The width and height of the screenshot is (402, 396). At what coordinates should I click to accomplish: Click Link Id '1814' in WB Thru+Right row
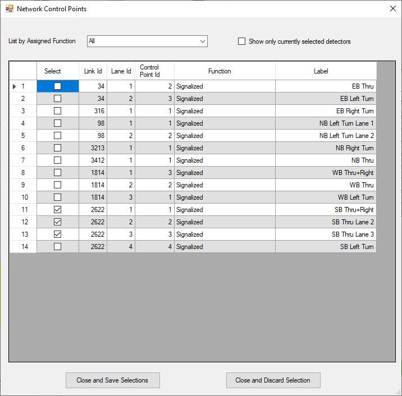[93, 173]
